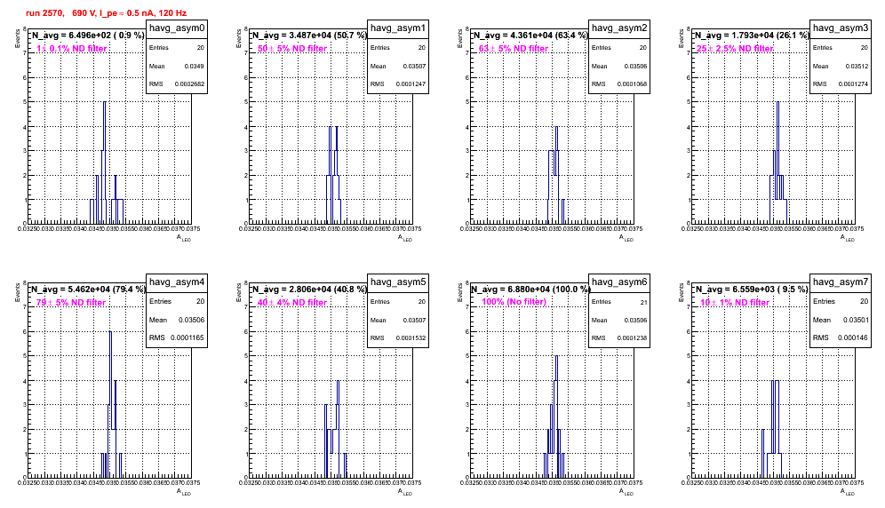The height and width of the screenshot is (508, 885).
Task: Click the Mean value 0.0349
Action: 195,66
